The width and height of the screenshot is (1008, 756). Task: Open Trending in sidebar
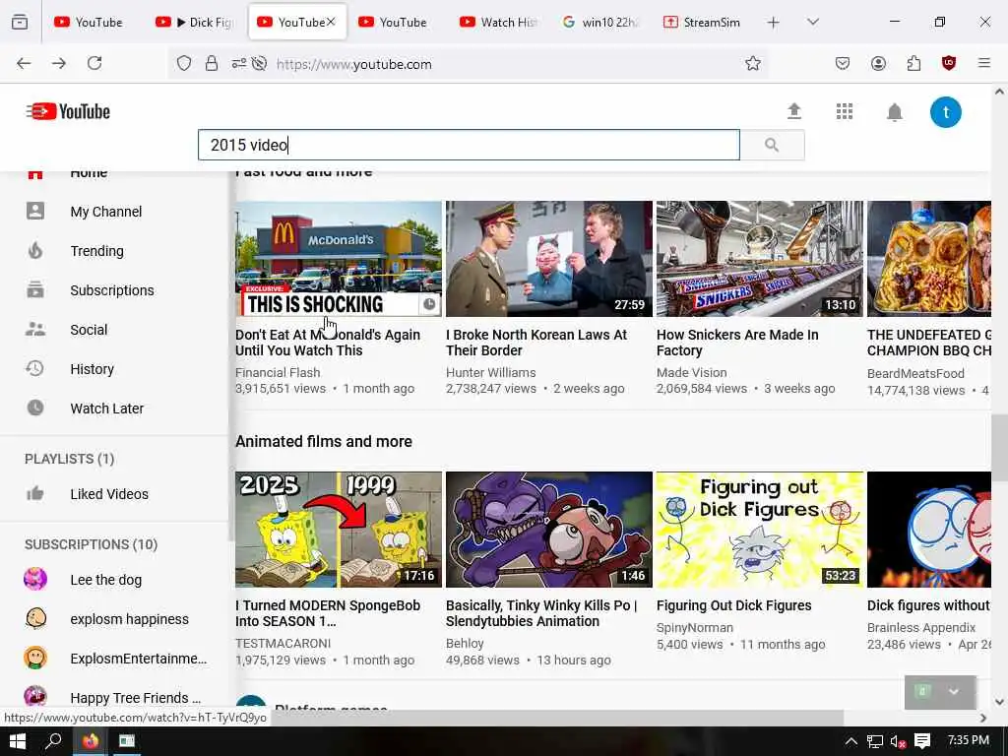97,251
